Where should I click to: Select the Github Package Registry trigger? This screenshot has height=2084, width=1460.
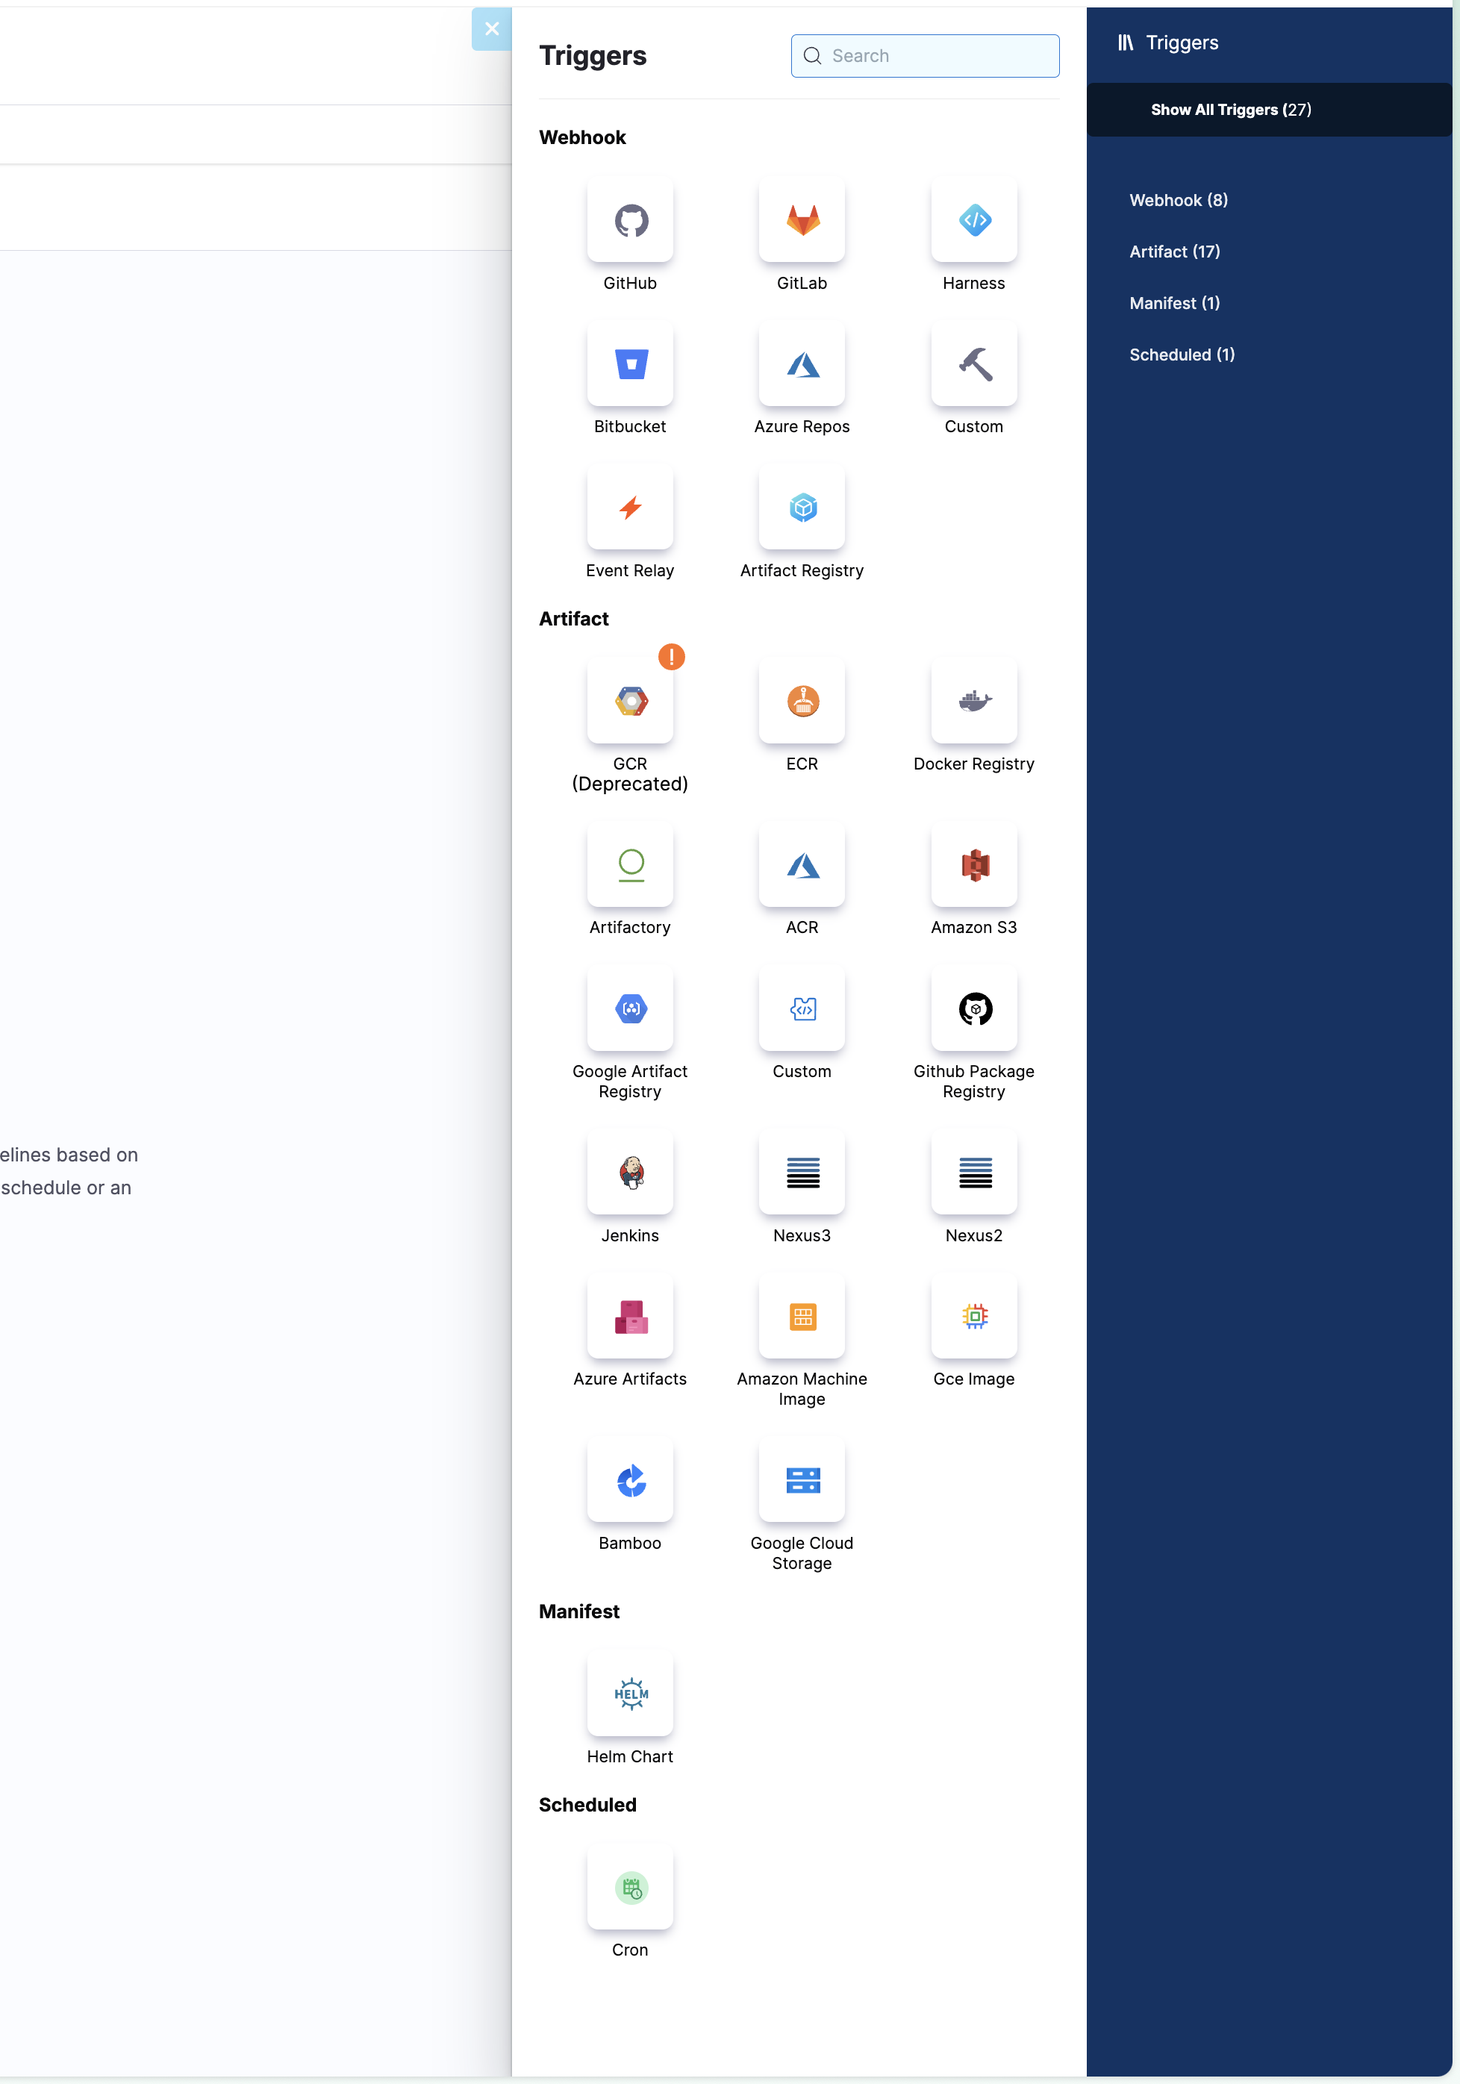973,1008
